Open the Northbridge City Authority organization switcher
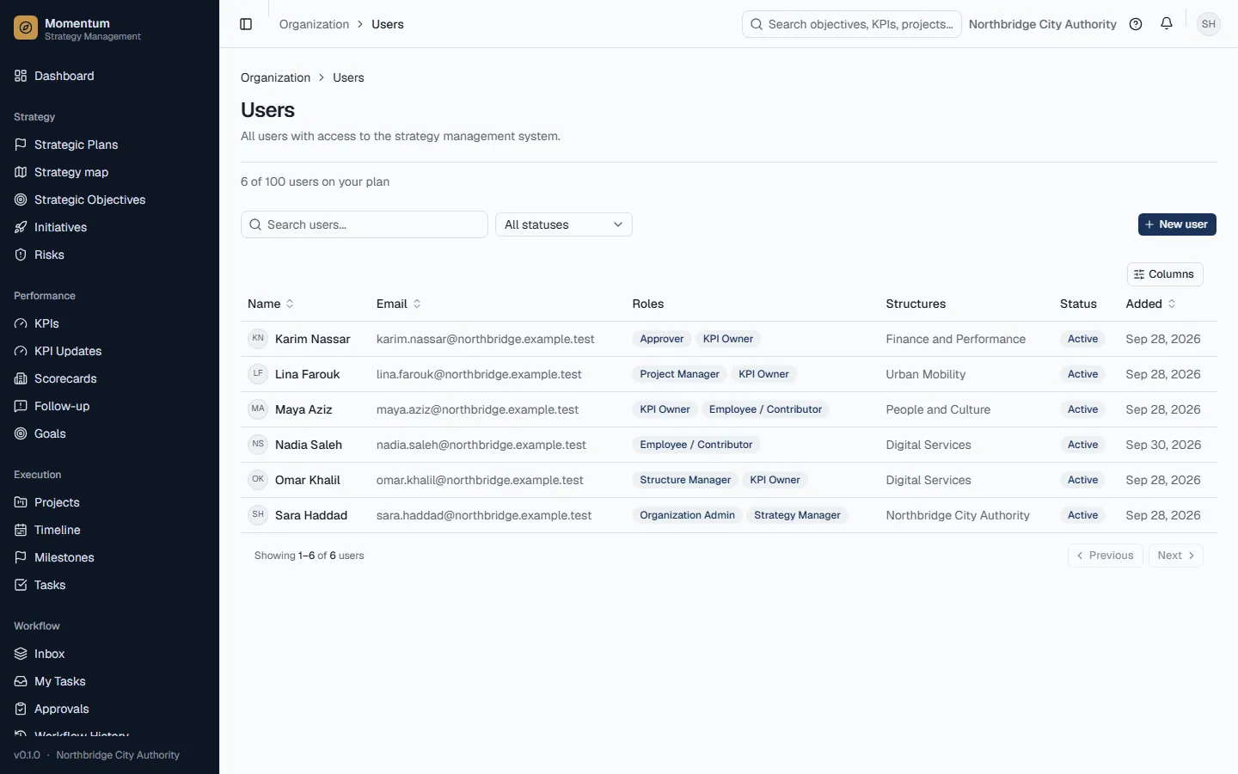 1043,24
